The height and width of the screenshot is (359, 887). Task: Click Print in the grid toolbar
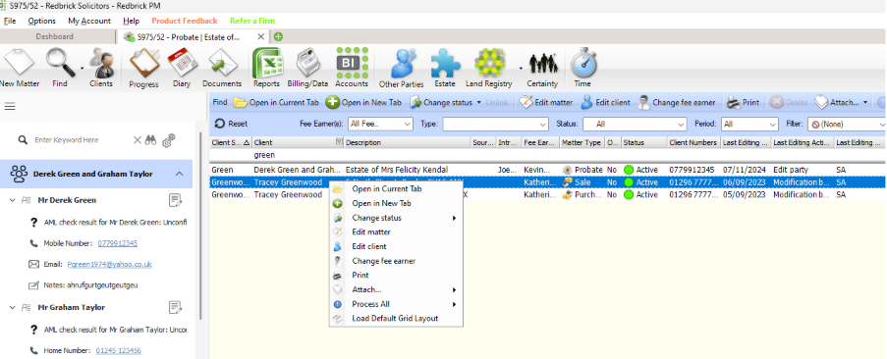click(x=744, y=103)
